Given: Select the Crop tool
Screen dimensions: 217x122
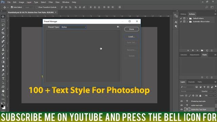Looking at the screenshot, I should [x=3, y=33].
